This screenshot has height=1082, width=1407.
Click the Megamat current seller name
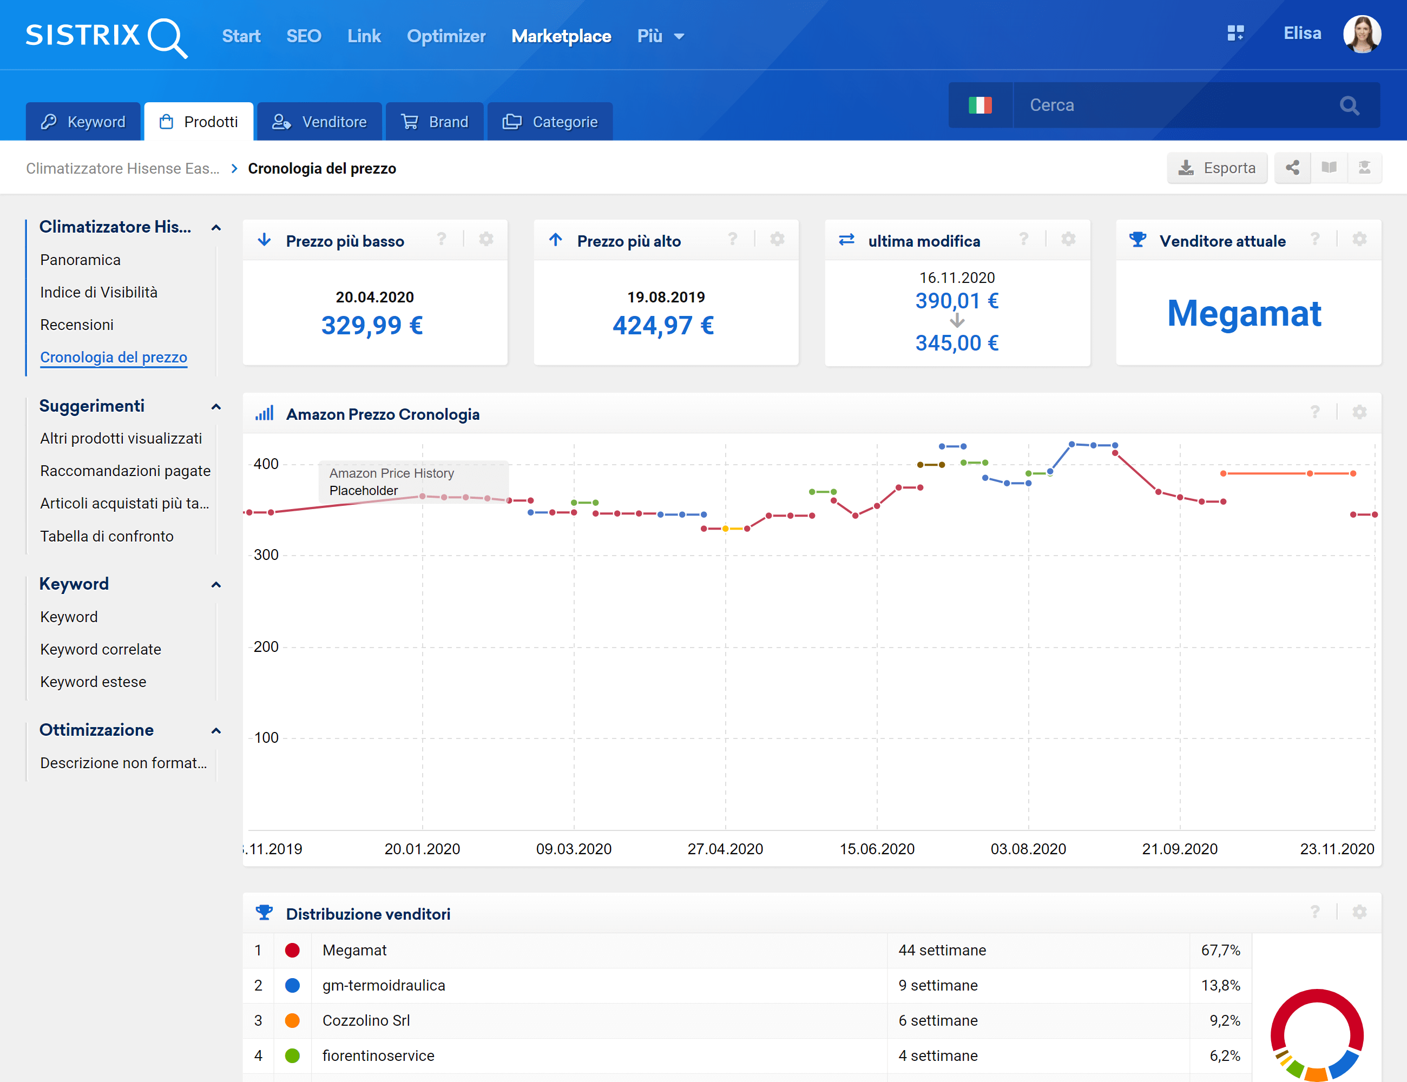point(1244,314)
